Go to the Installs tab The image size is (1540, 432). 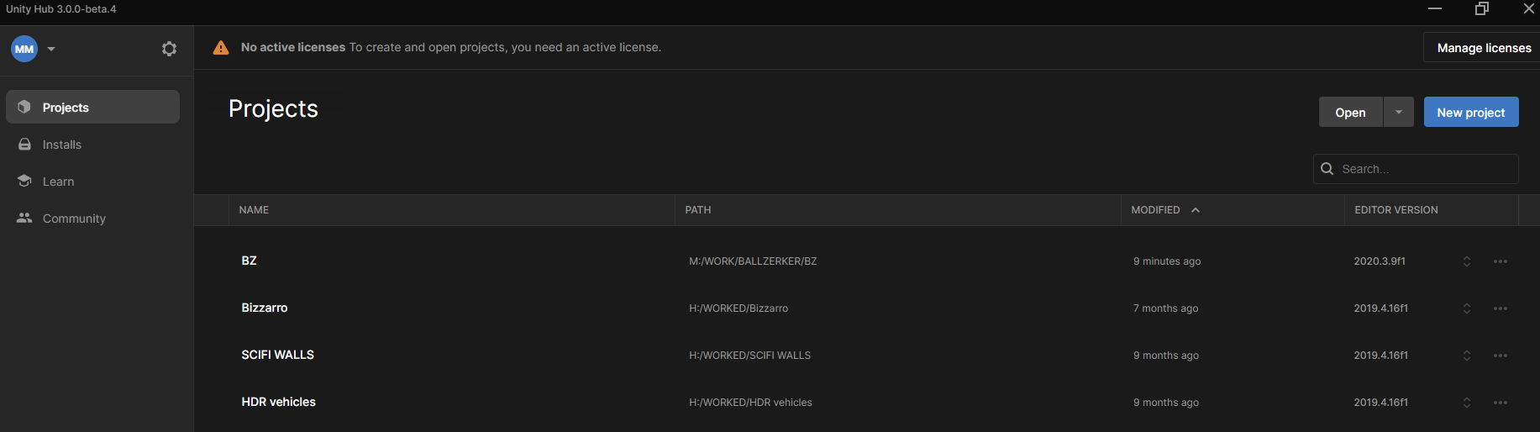(62, 145)
